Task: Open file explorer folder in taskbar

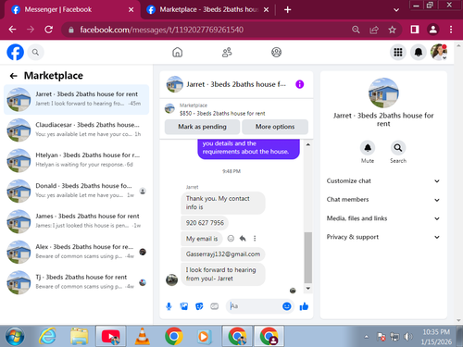Action: click(x=80, y=336)
